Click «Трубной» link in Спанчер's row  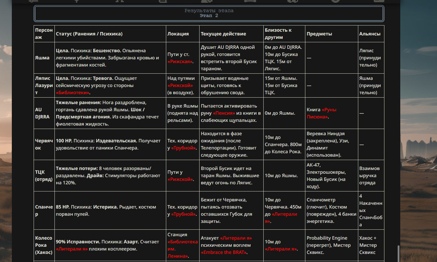click(184, 214)
